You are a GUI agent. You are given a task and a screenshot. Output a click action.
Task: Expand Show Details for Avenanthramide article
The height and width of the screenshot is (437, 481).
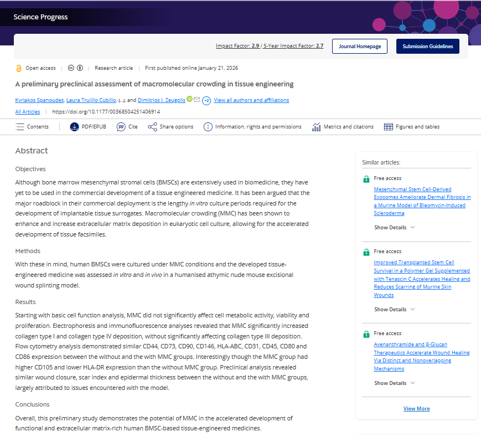[x=394, y=383]
